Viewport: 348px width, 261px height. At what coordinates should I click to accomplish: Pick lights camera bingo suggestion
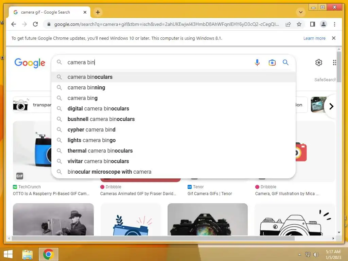point(173,140)
